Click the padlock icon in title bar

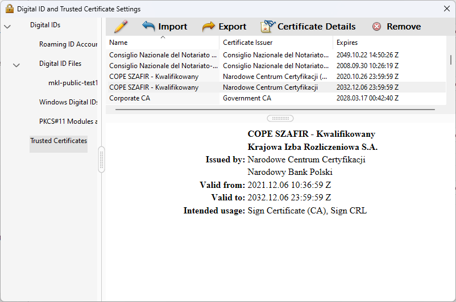coord(9,9)
